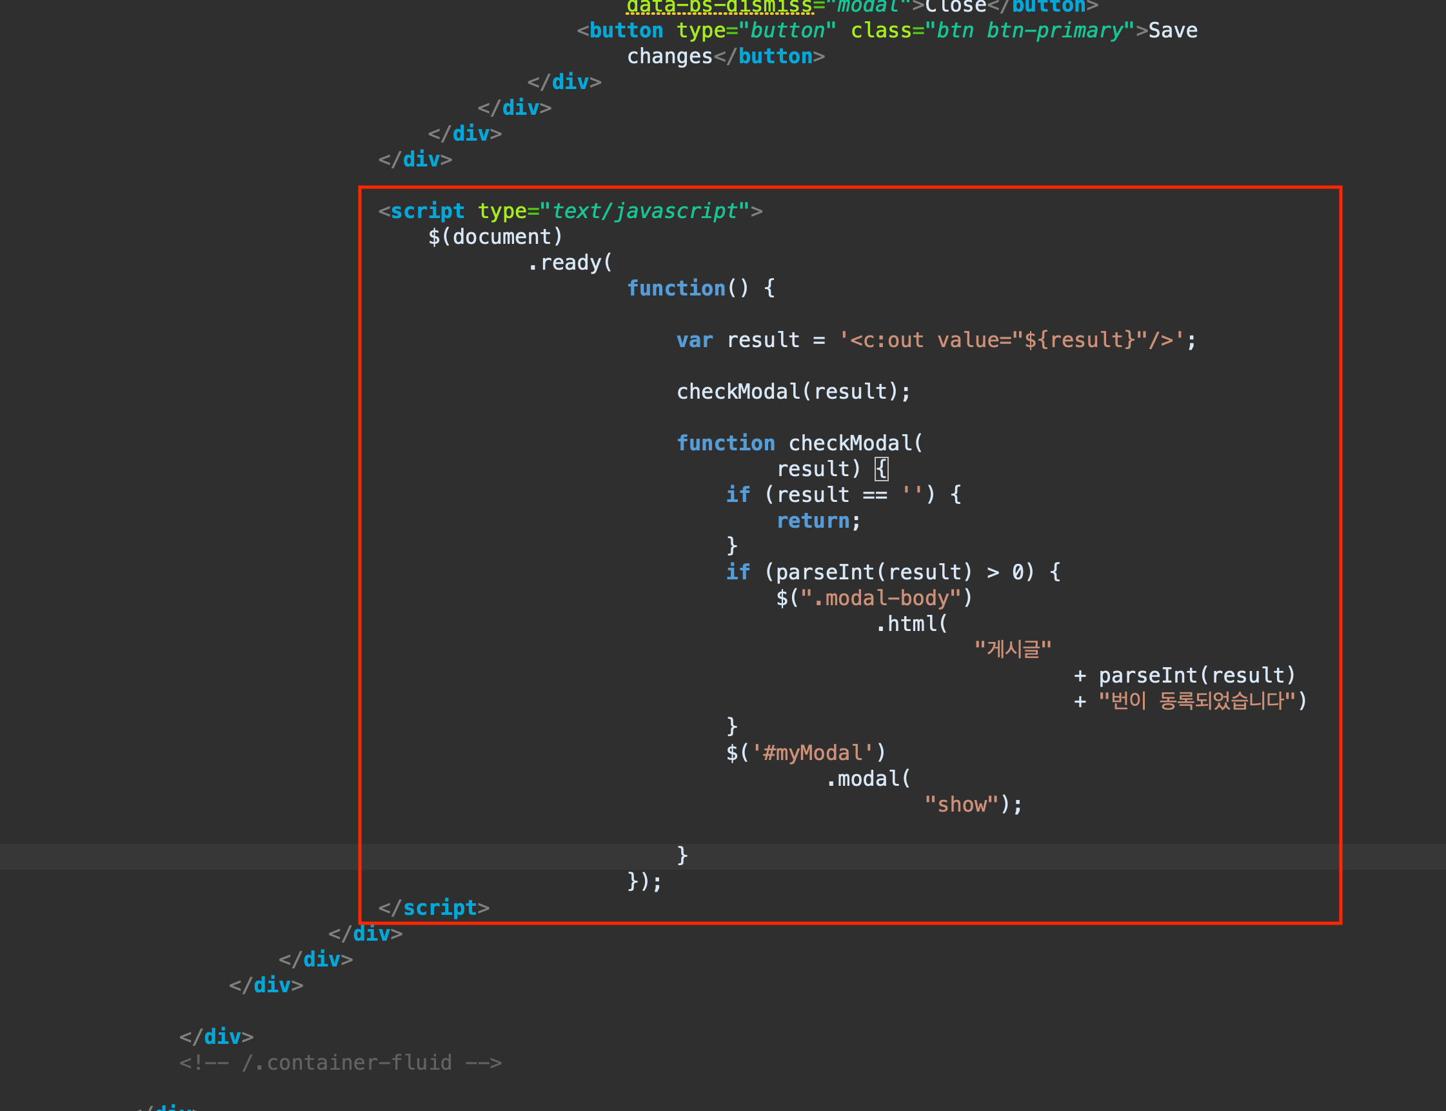Click the c:out value string literal

(1011, 340)
